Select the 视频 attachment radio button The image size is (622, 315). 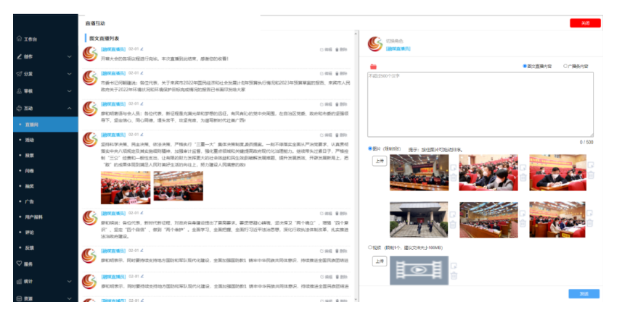click(x=370, y=248)
